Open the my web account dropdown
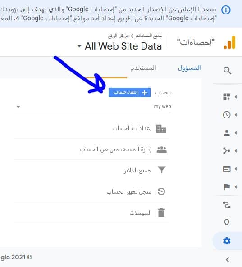The image size is (242, 267). [x=93, y=107]
